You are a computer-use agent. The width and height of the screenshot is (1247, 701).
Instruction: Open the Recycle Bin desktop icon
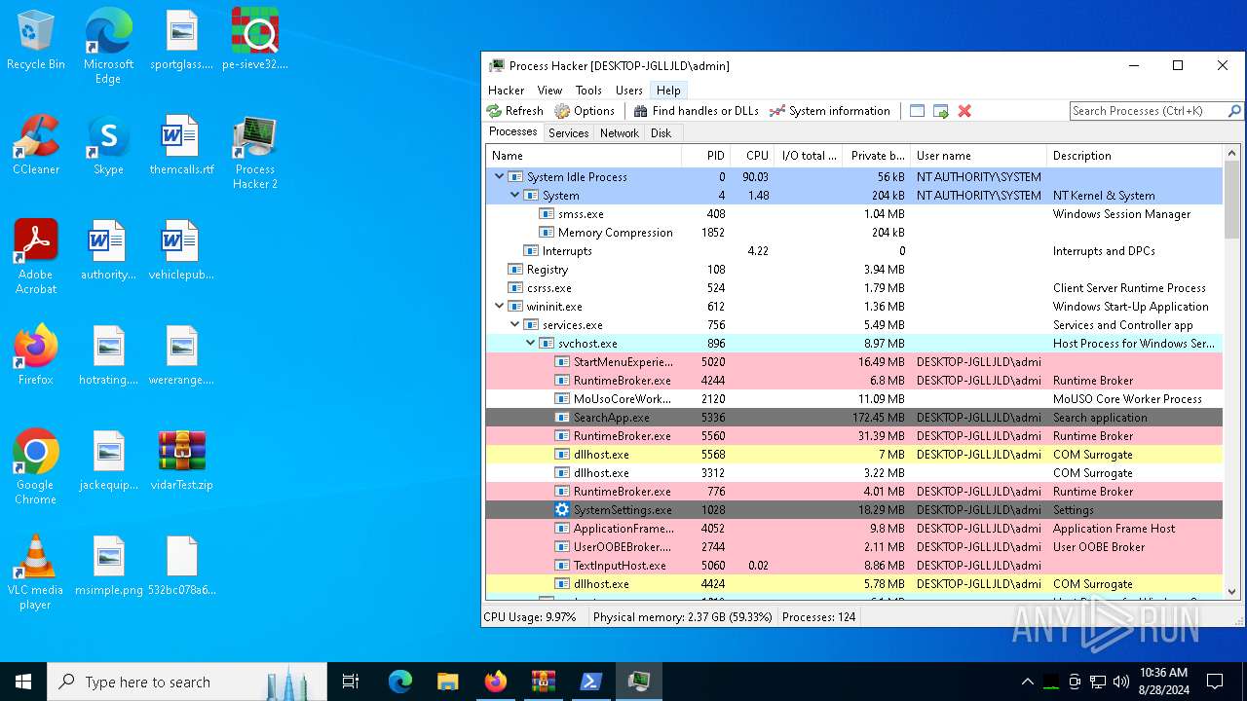36,40
